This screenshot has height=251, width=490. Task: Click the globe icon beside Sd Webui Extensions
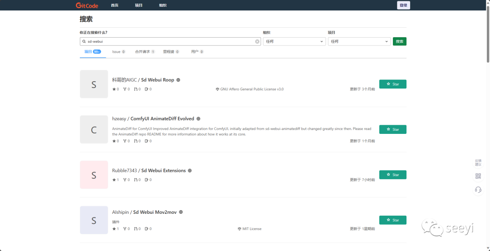[x=190, y=171]
